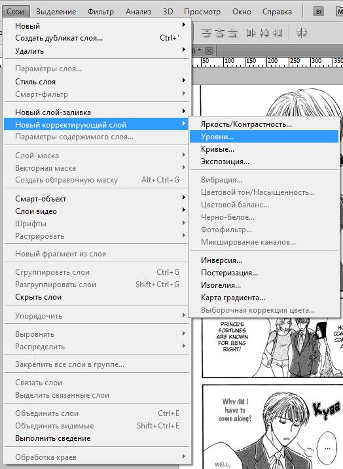Screen dimensions: 343x469
Task: Close the open document tab
Action: tap(209, 51)
